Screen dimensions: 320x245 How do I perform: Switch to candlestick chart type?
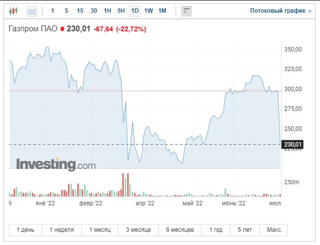(13, 10)
